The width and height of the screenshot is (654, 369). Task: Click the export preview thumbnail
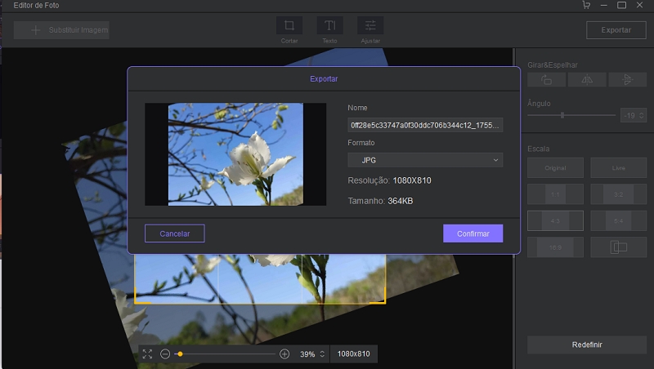point(235,154)
